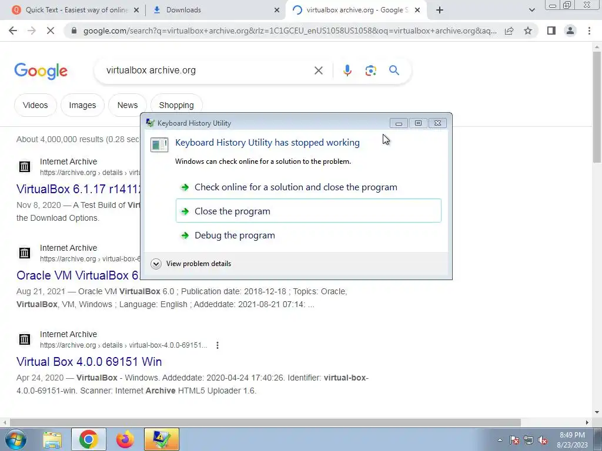Screen dimensions: 602x451
Task: Filter results by News
Action: coord(128,105)
